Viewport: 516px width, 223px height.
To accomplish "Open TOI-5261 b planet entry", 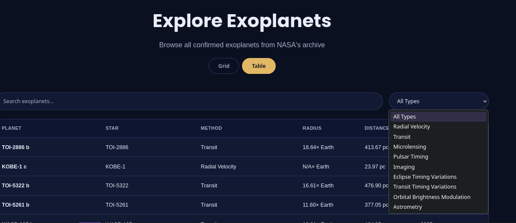I will tap(16, 205).
